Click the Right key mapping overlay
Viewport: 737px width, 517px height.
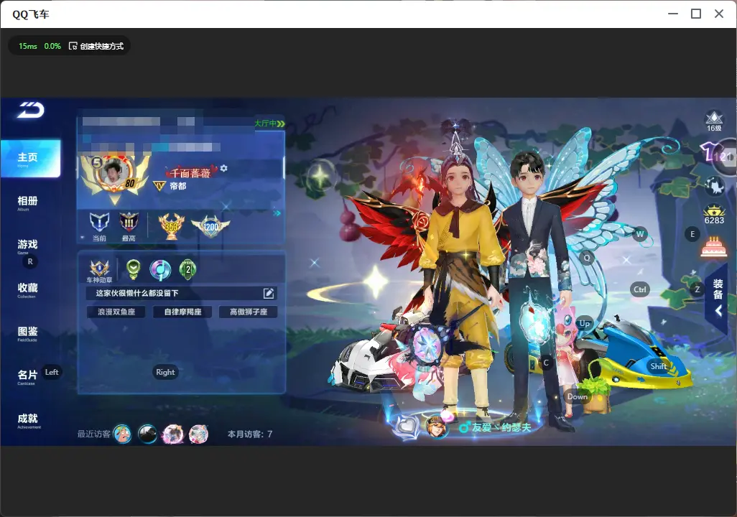(165, 372)
